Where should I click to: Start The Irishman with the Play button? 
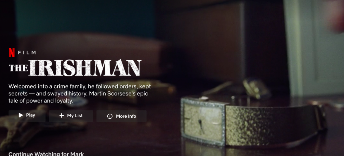coord(27,115)
